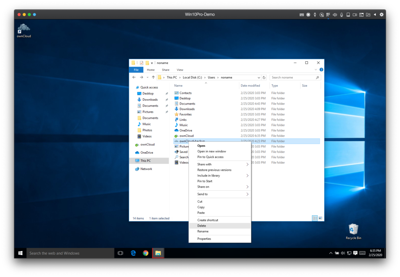Choose Pin to Quick access
Viewport: 400px width, 277px height.
point(220,157)
